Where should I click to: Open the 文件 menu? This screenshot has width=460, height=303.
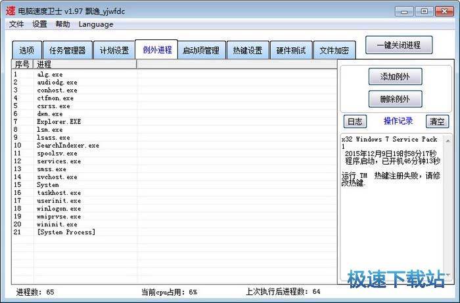16,24
